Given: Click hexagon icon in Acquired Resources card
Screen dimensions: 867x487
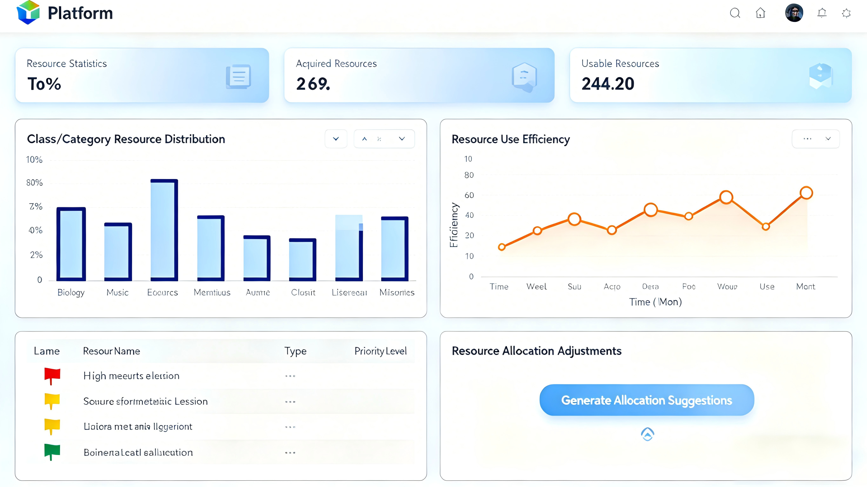Looking at the screenshot, I should click(x=524, y=77).
